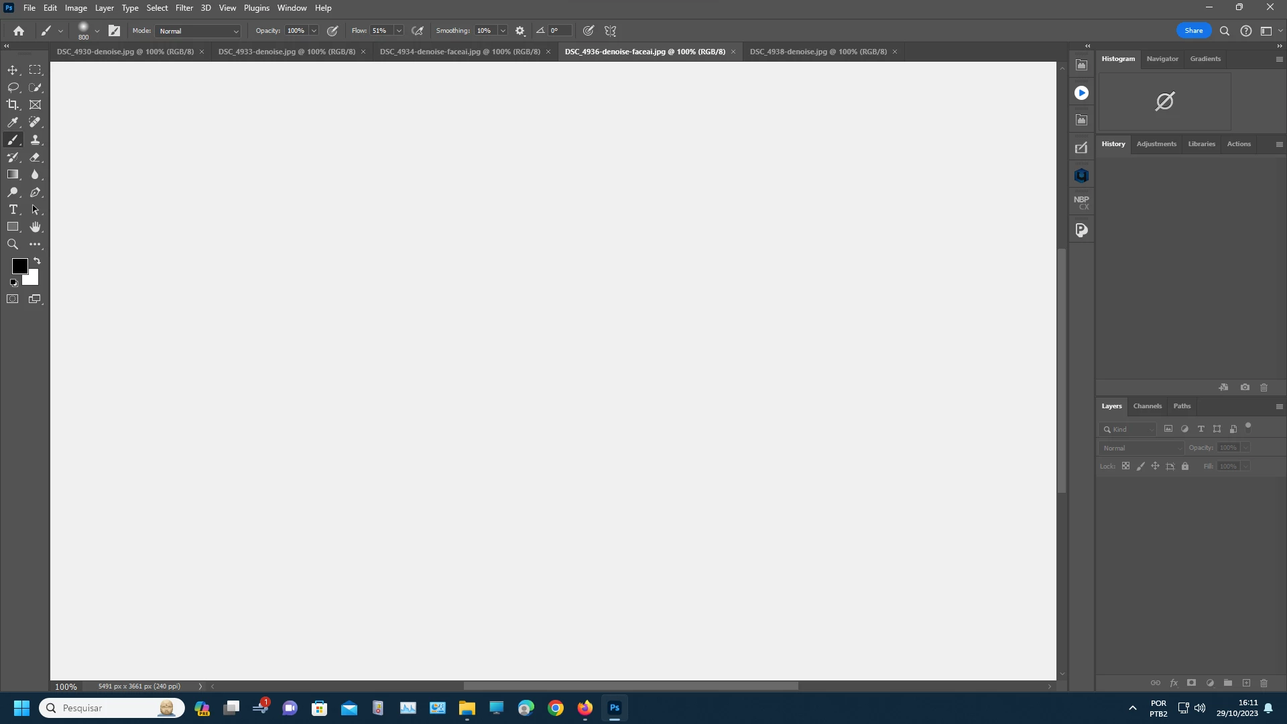Select the Eyedropper tool

13,122
